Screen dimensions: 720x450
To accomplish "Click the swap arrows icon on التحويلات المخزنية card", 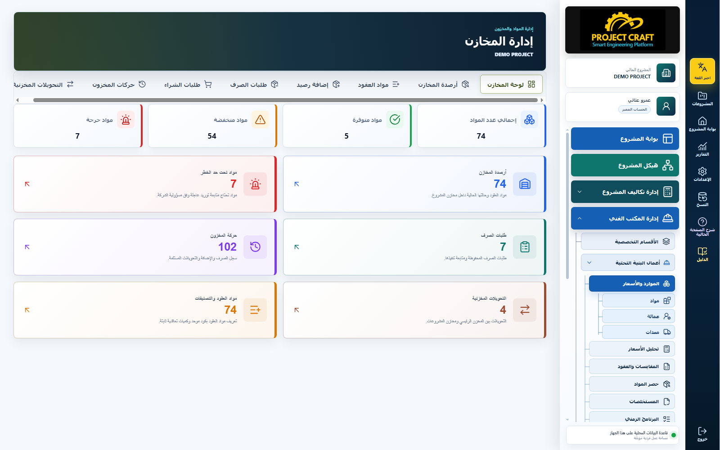I will click(x=525, y=310).
